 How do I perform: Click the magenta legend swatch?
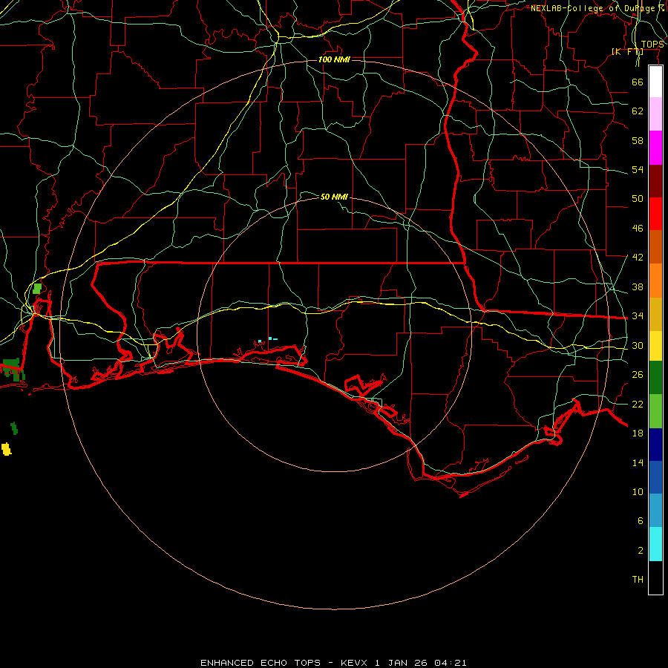point(655,148)
